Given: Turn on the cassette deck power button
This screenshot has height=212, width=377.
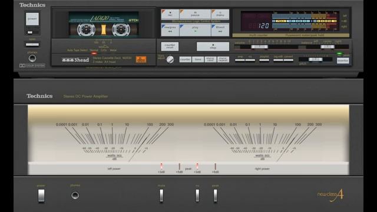Looking at the screenshot, I should [x=32, y=19].
